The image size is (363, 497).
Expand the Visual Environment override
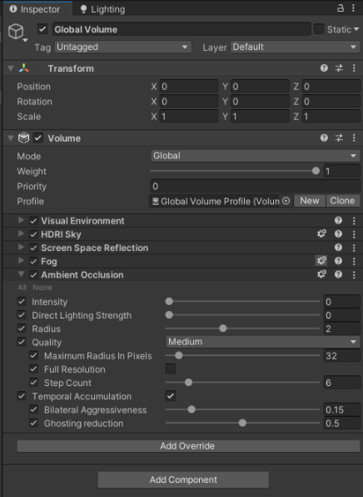pyautogui.click(x=21, y=220)
